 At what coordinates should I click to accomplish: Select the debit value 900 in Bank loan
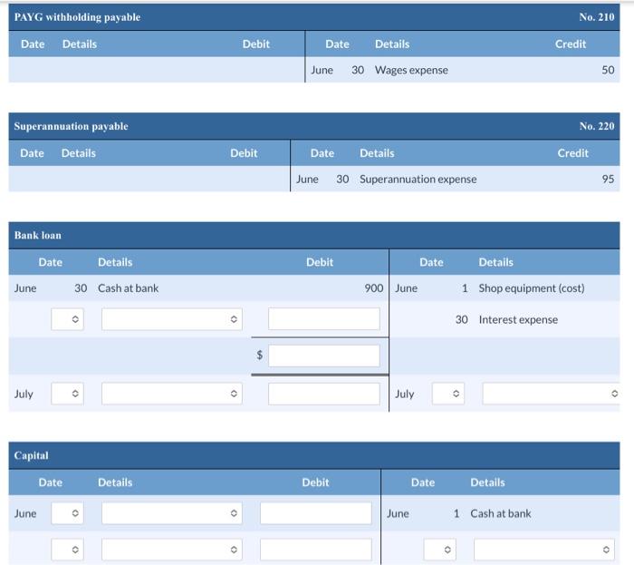point(373,288)
